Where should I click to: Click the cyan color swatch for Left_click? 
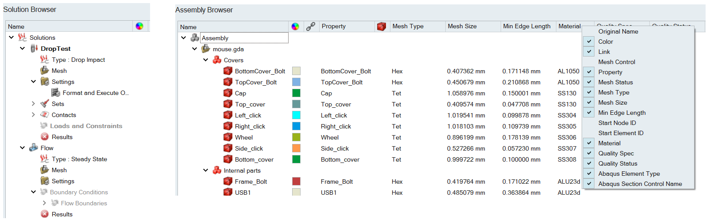click(296, 115)
